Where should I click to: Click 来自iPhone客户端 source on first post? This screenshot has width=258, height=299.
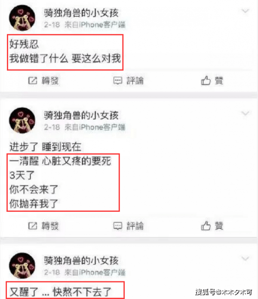[x=95, y=25]
